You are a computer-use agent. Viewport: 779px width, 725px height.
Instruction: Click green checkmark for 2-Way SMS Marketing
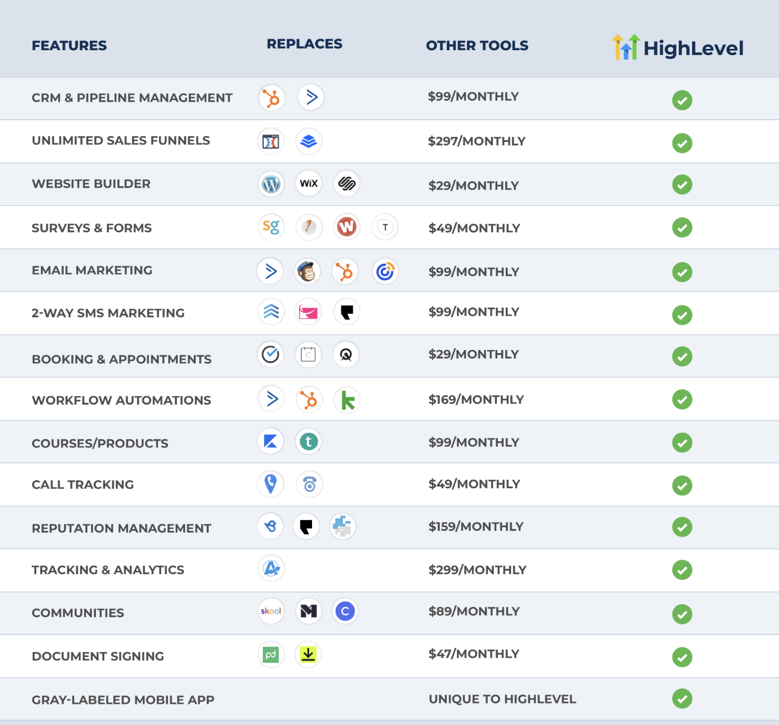point(682,315)
